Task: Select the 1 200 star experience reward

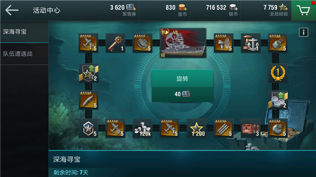Action: tap(197, 129)
